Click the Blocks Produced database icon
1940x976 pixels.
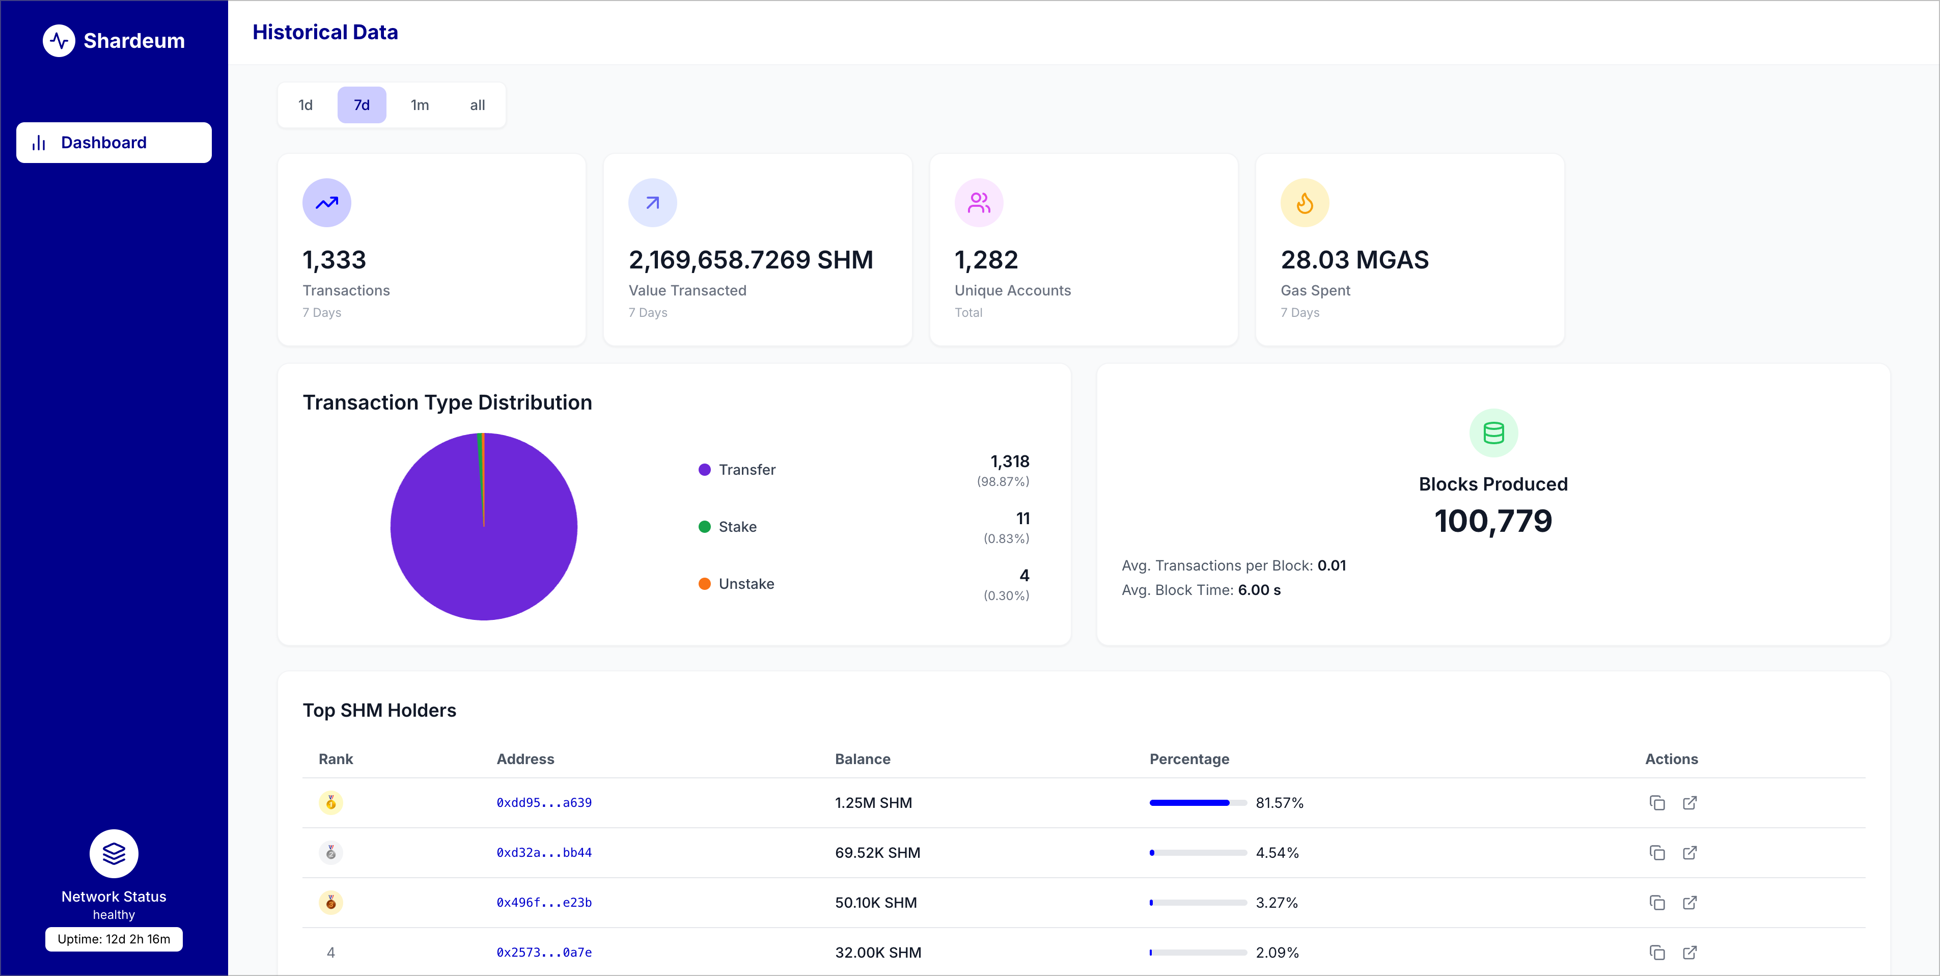pyautogui.click(x=1493, y=433)
